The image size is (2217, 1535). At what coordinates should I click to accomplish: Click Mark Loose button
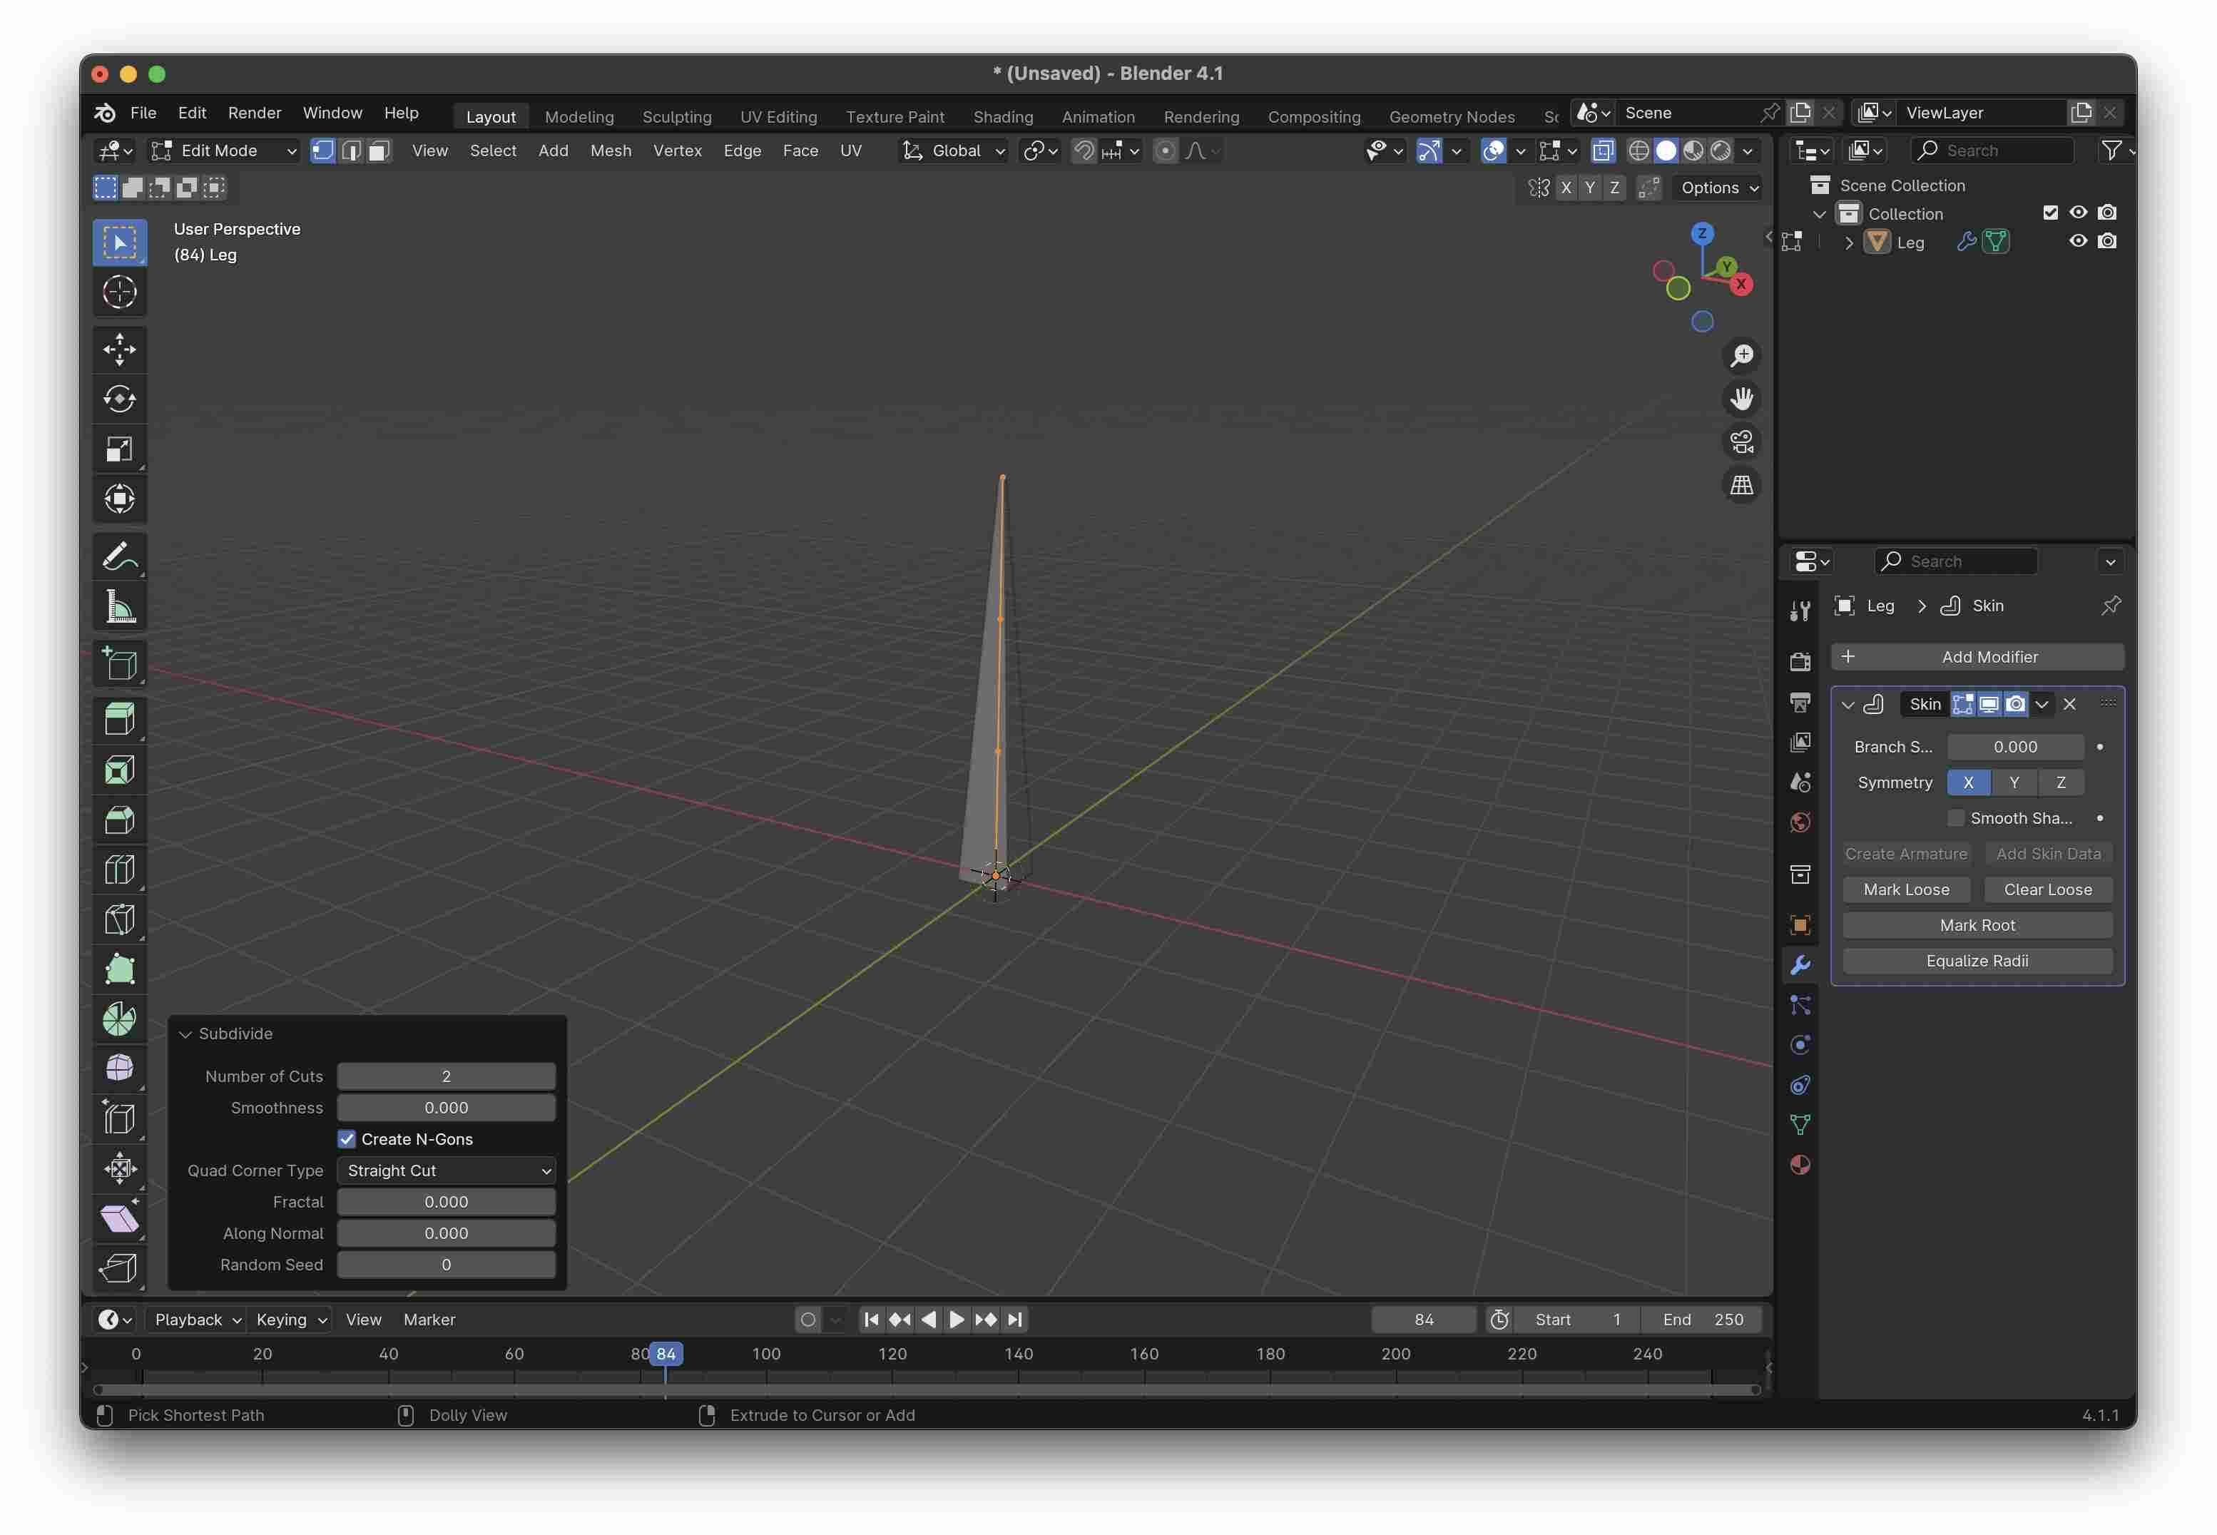[1906, 889]
